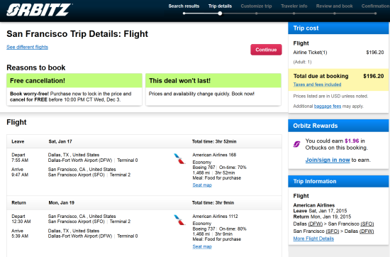
Task: Open the baggage fees link
Action: coord(328,106)
